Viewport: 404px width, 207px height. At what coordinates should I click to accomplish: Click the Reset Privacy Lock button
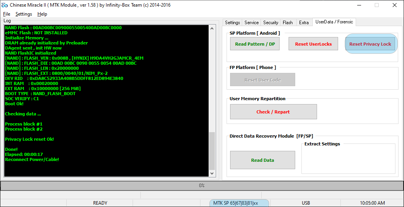[370, 44]
